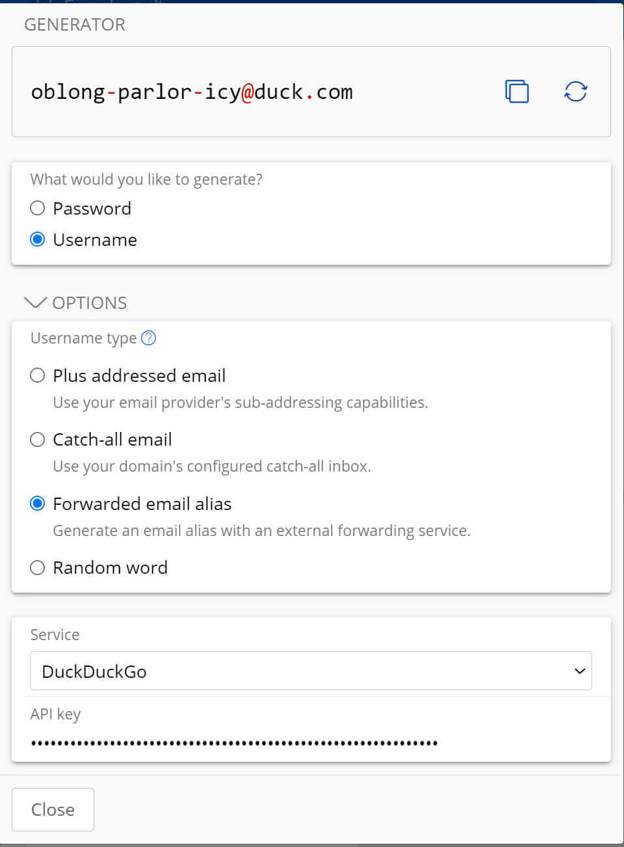Screen dimensions: 624x847
Task: Copy the generated username to clipboard
Action: point(517,92)
